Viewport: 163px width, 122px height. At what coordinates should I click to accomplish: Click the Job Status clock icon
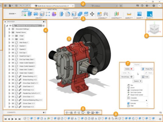click(142, 6)
